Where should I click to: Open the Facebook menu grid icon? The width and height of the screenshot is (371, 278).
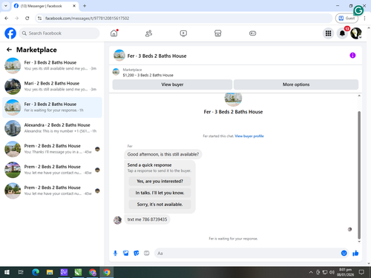[328, 33]
